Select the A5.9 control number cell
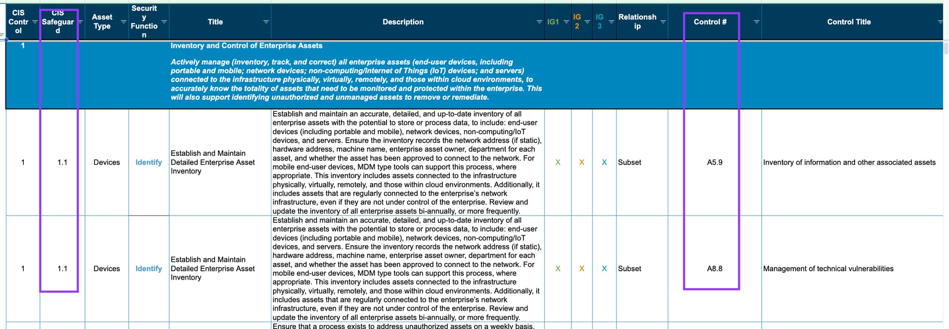Screen dimensions: 949x329 click(714, 162)
